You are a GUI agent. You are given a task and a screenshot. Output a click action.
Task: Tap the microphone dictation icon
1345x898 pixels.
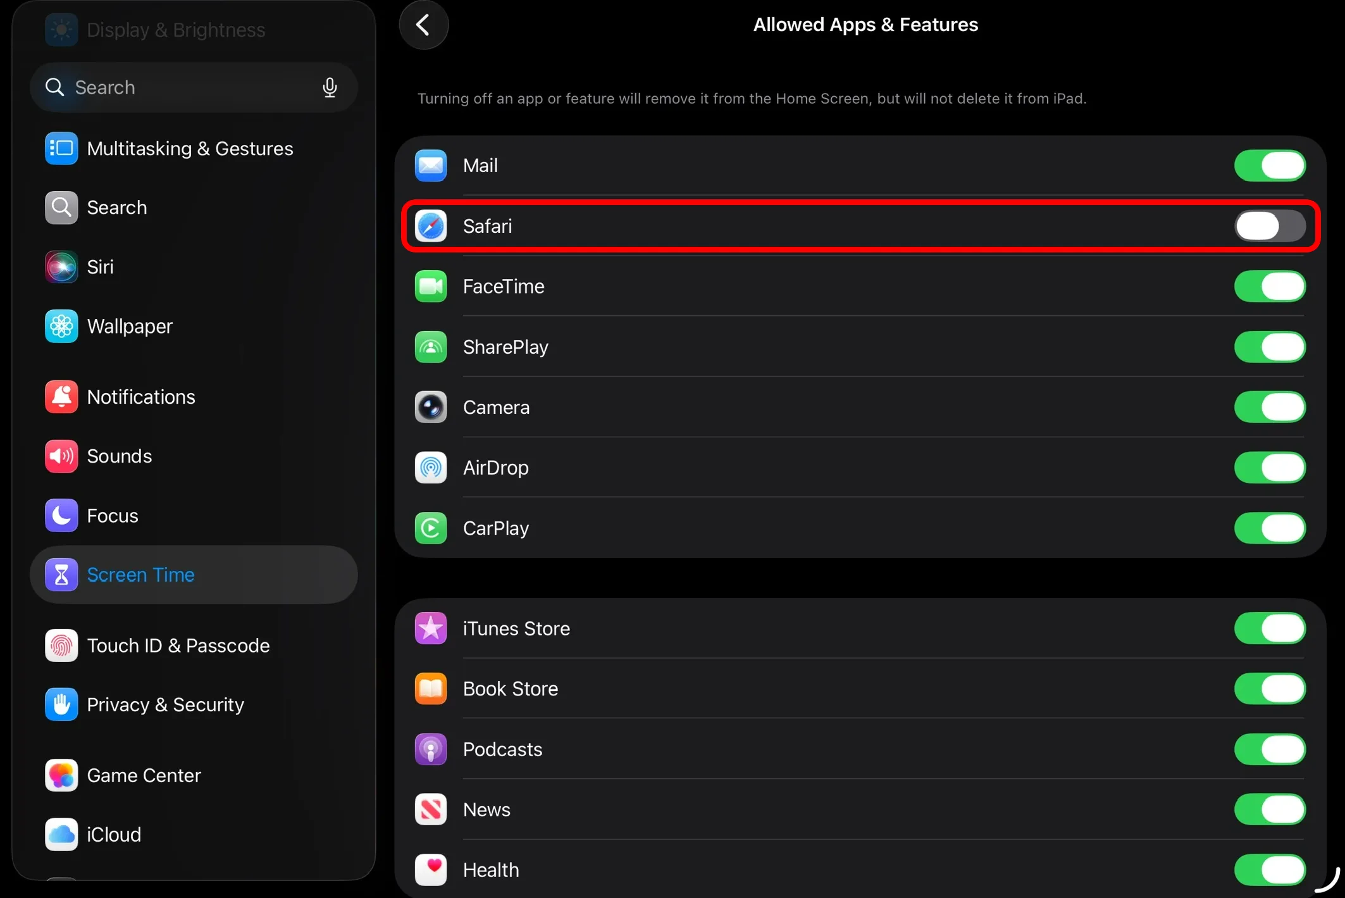point(330,87)
